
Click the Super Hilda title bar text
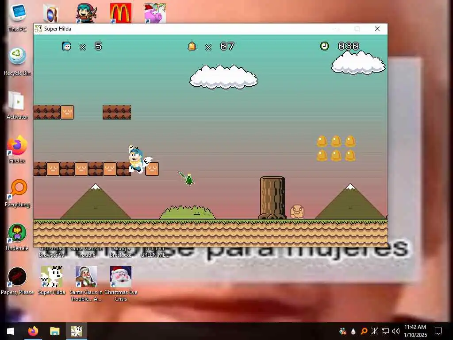pos(58,29)
